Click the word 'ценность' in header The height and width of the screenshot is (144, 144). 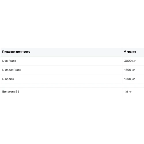23,52
